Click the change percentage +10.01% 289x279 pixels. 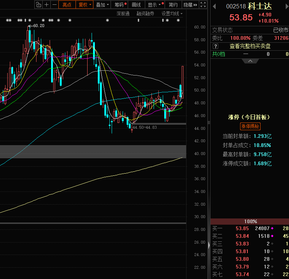click(x=268, y=21)
